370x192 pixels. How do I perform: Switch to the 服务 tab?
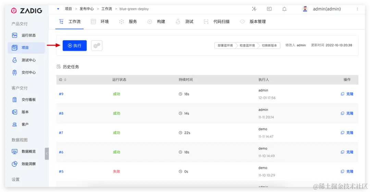[x=128, y=22]
